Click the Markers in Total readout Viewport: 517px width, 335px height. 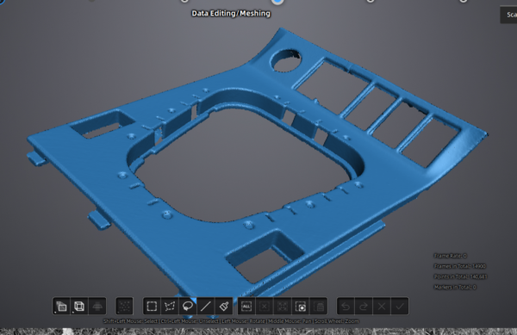[455, 288]
